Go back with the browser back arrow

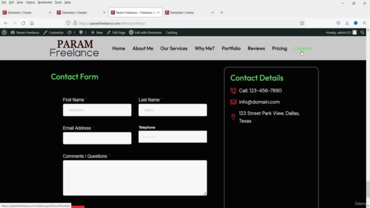pos(6,23)
